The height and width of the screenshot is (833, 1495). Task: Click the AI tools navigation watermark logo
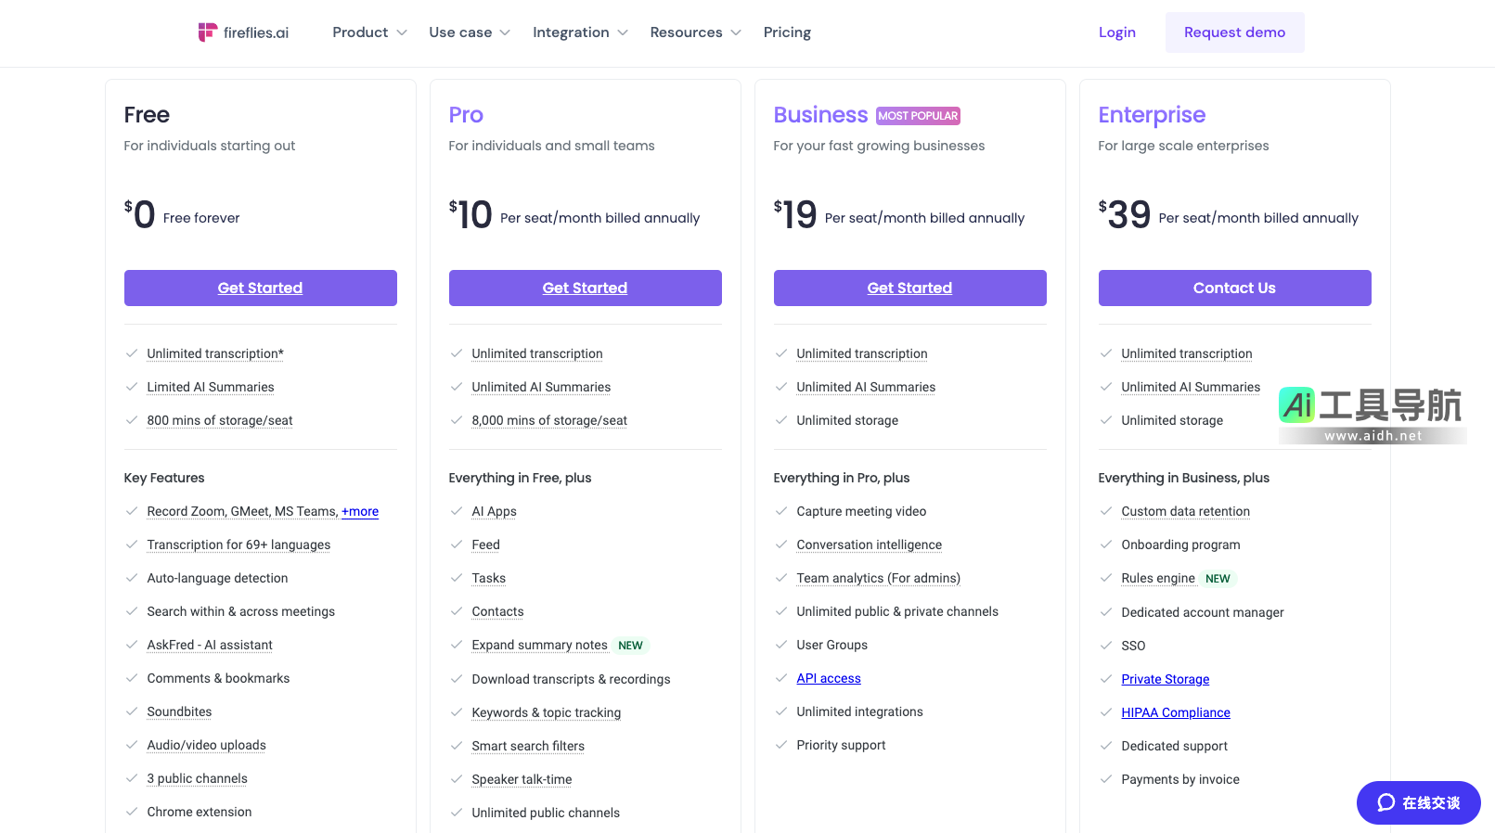click(1371, 415)
